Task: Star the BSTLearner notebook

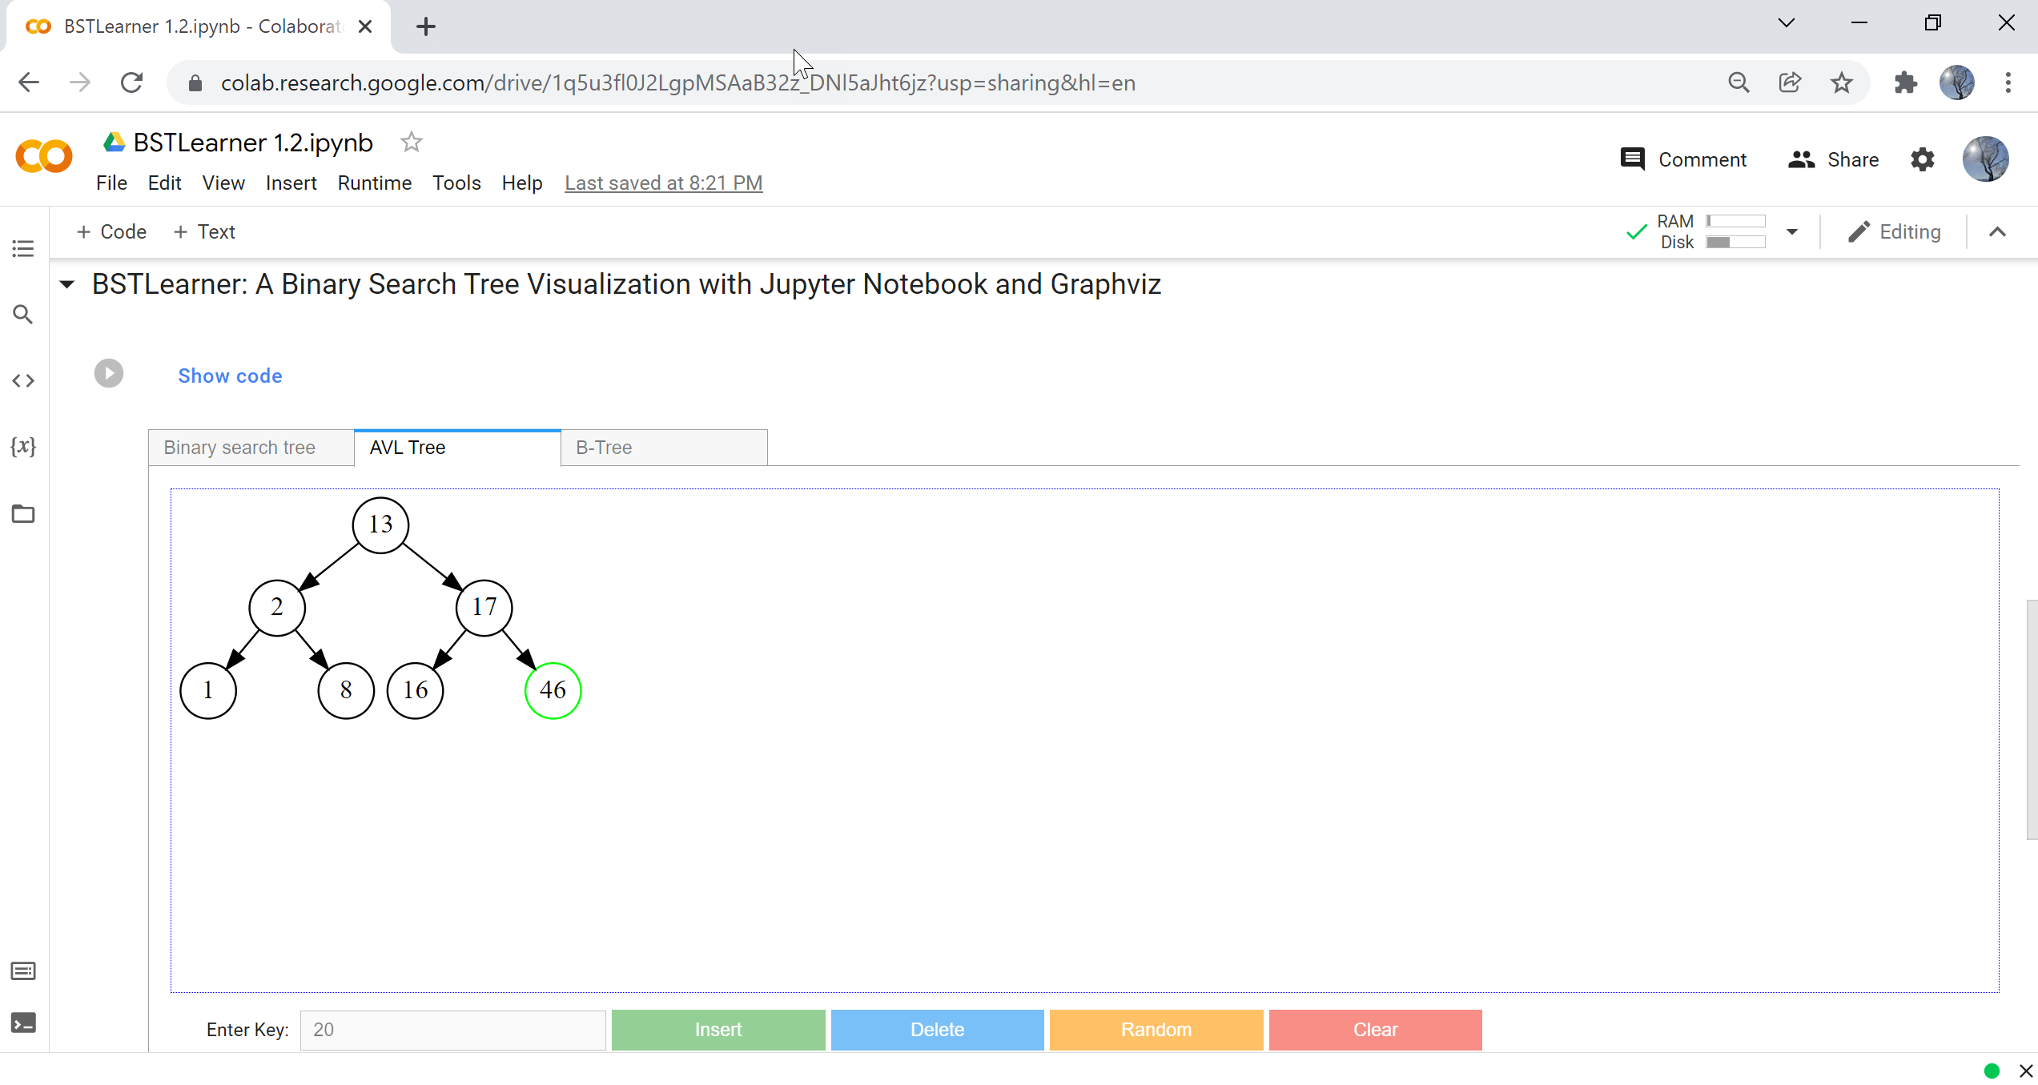Action: point(411,142)
